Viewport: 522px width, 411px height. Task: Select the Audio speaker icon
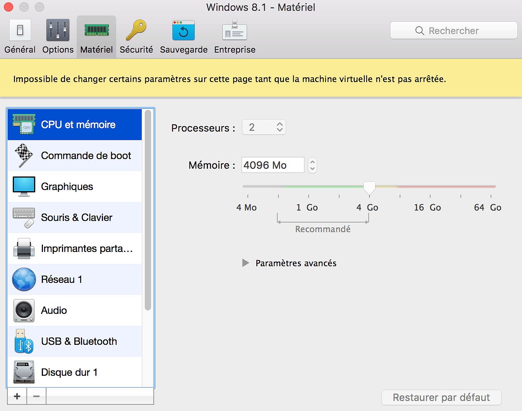pos(24,310)
